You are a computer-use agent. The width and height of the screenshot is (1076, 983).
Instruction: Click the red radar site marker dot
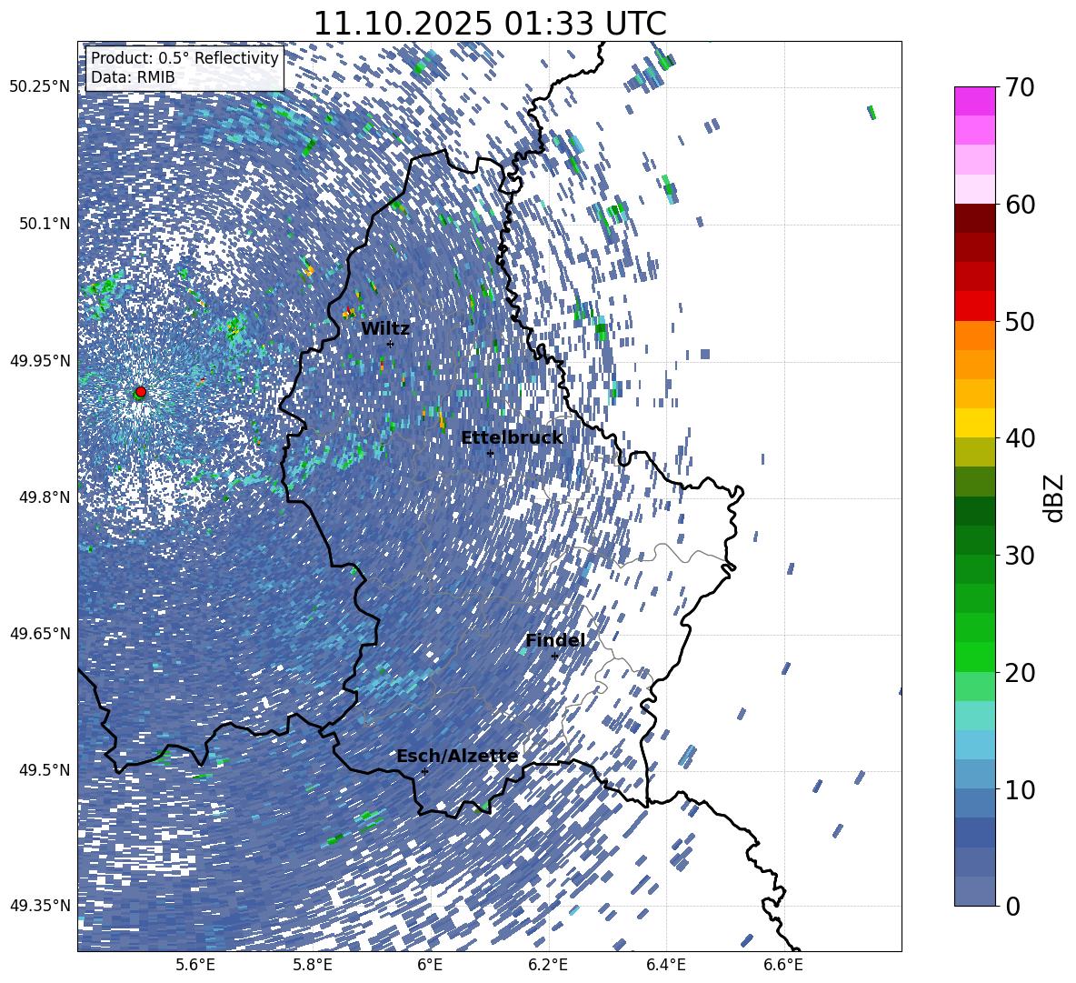tap(141, 392)
